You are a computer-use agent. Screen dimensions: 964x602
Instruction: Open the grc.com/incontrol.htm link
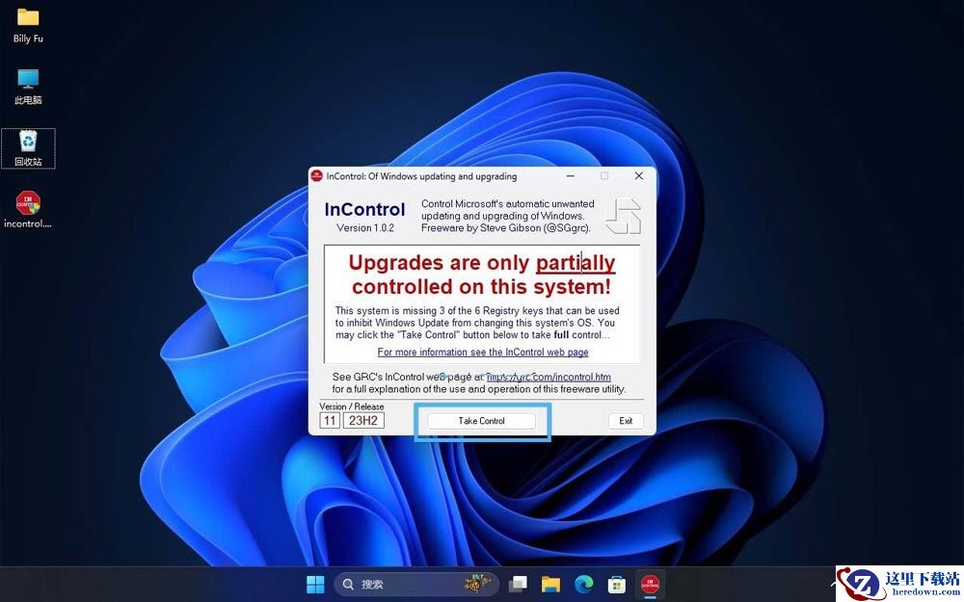tap(549, 377)
